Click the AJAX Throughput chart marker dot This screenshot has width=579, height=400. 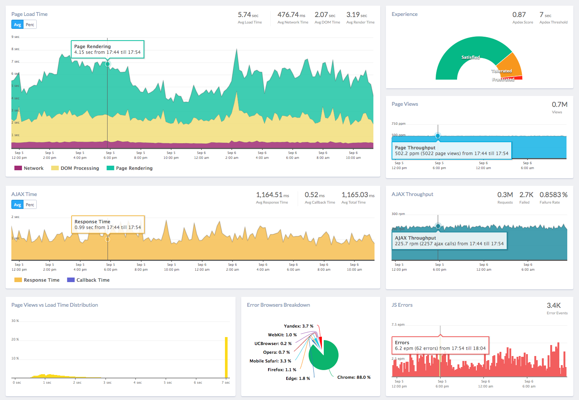(438, 226)
